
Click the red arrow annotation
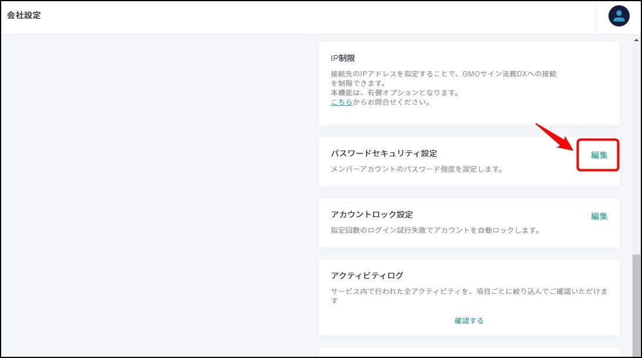(x=554, y=137)
